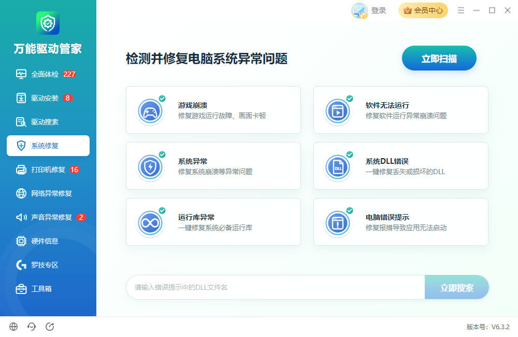Image resolution: width=518 pixels, height=337 pixels.
Task: Click 修复报措导致应用无法启动 description
Action: pyautogui.click(x=406, y=228)
